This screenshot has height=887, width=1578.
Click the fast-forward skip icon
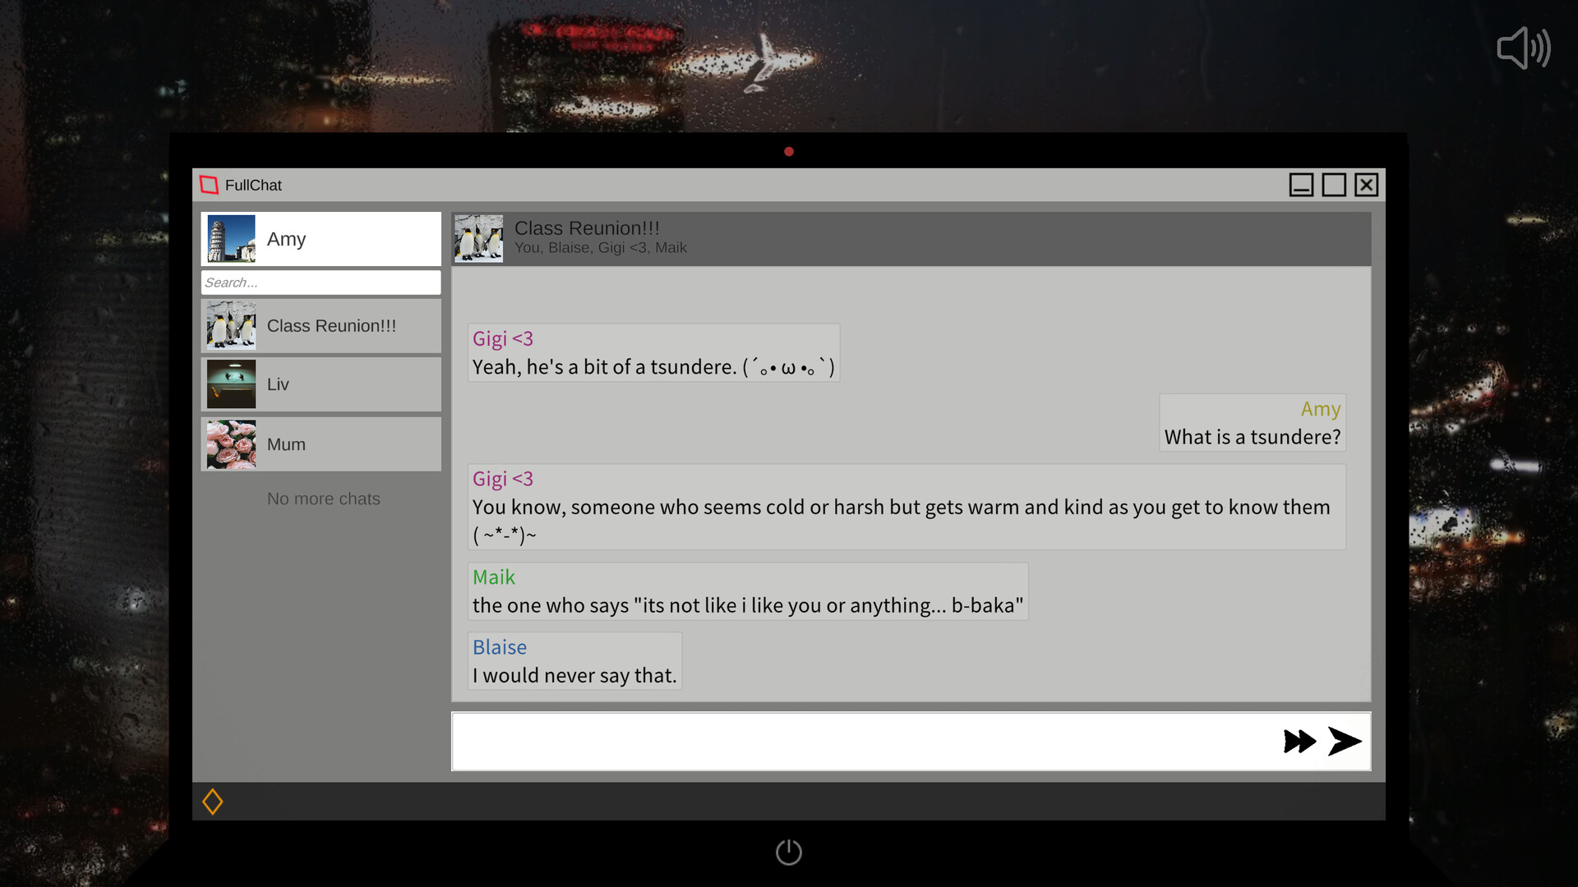pyautogui.click(x=1299, y=741)
